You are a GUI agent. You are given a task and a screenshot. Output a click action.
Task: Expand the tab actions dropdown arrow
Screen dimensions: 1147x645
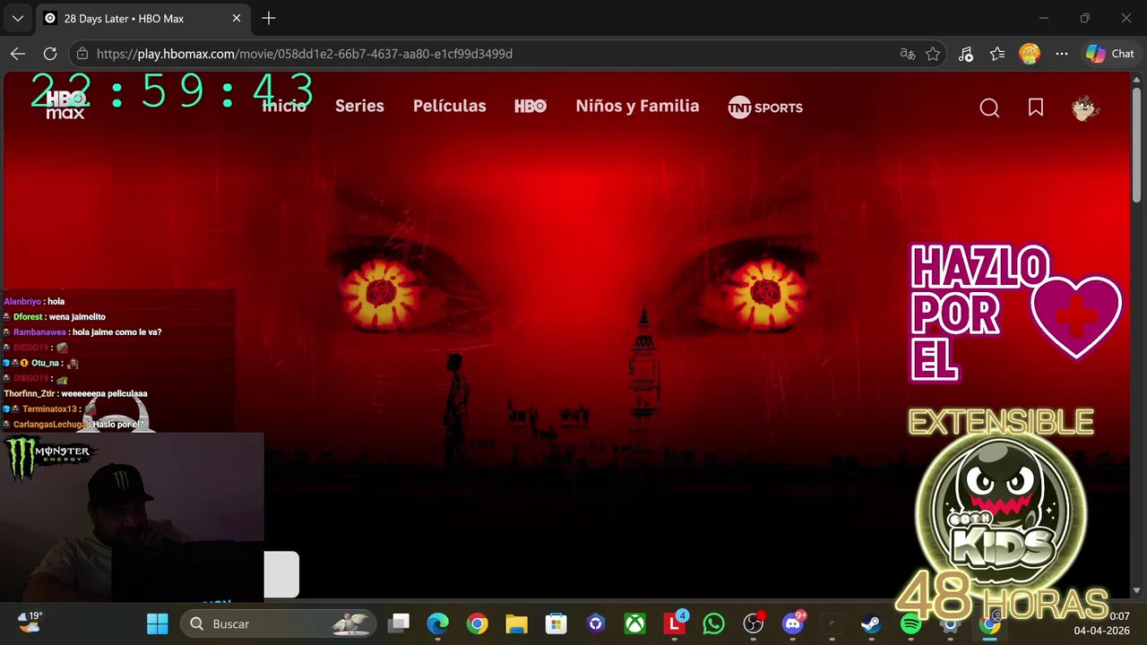tap(17, 18)
